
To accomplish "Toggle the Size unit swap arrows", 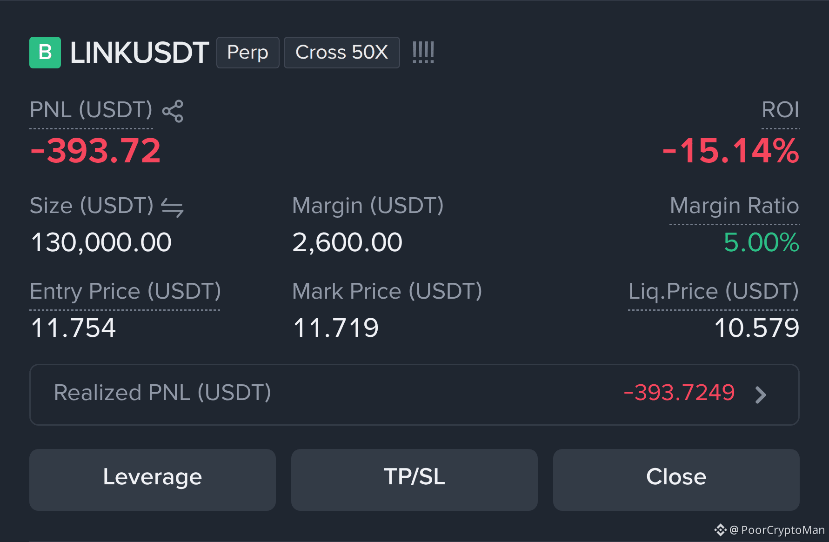I will pyautogui.click(x=172, y=207).
